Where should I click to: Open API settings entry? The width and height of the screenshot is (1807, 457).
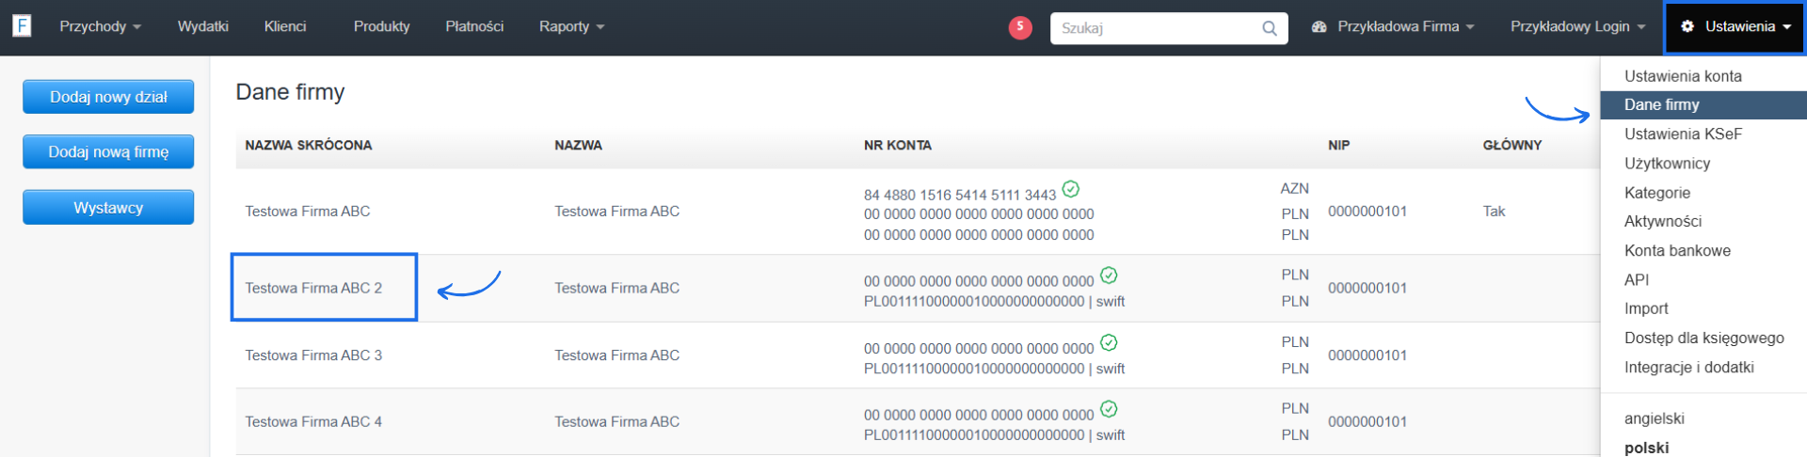click(1637, 280)
